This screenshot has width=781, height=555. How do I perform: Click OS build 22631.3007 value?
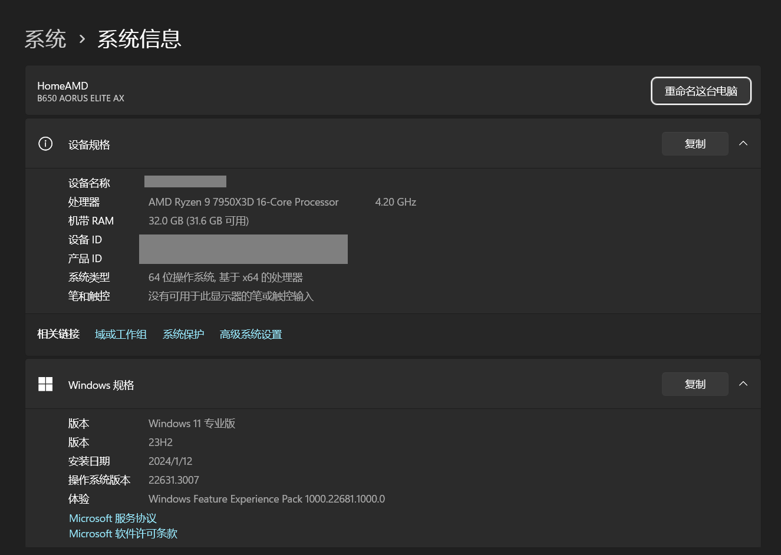point(174,480)
